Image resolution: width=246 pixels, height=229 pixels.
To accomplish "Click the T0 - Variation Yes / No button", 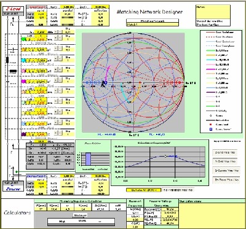I will coord(178,190).
